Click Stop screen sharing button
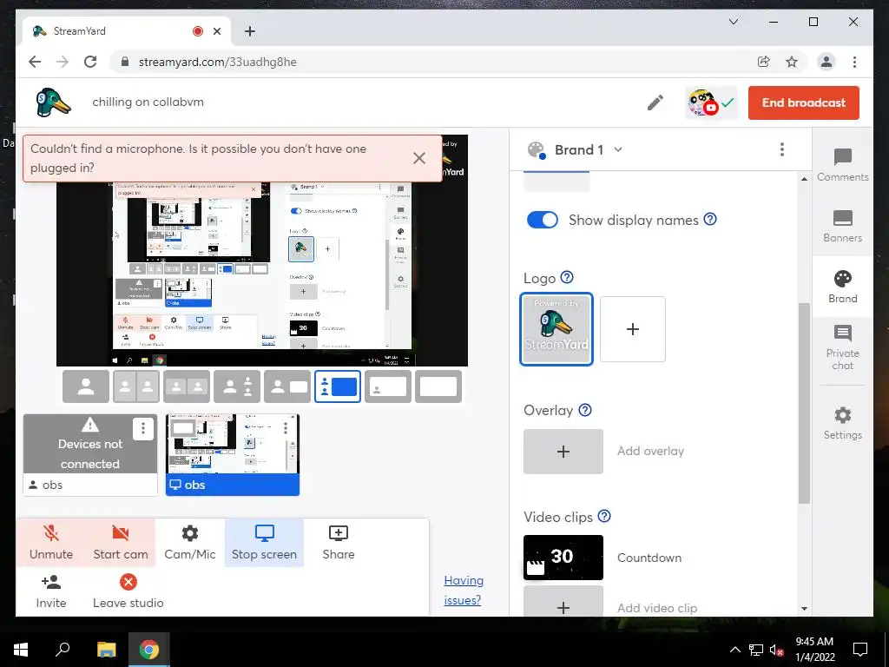Viewport: 889px width, 667px height. pos(264,543)
